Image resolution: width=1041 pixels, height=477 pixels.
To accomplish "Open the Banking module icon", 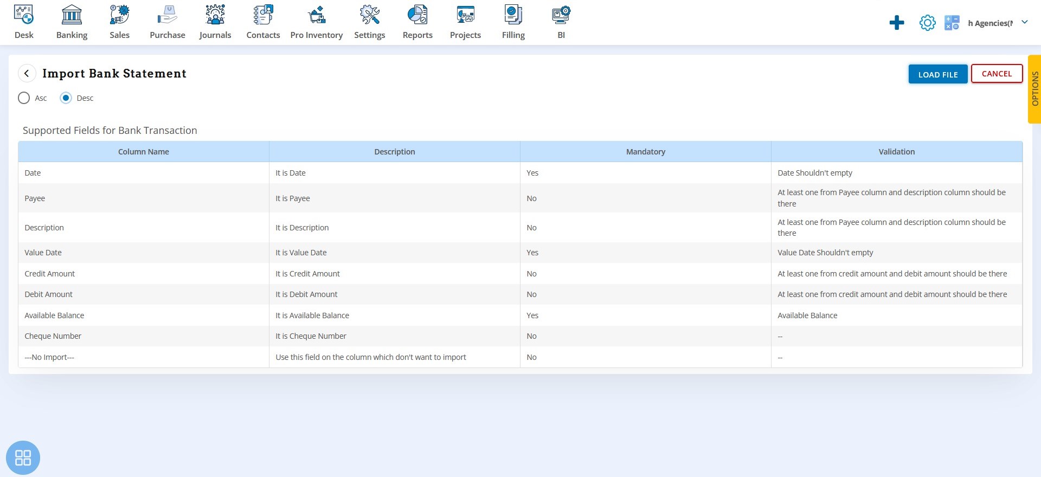I will 72,15.
